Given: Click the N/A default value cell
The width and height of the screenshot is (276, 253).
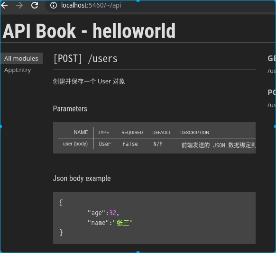Looking at the screenshot, I should pyautogui.click(x=158, y=144).
